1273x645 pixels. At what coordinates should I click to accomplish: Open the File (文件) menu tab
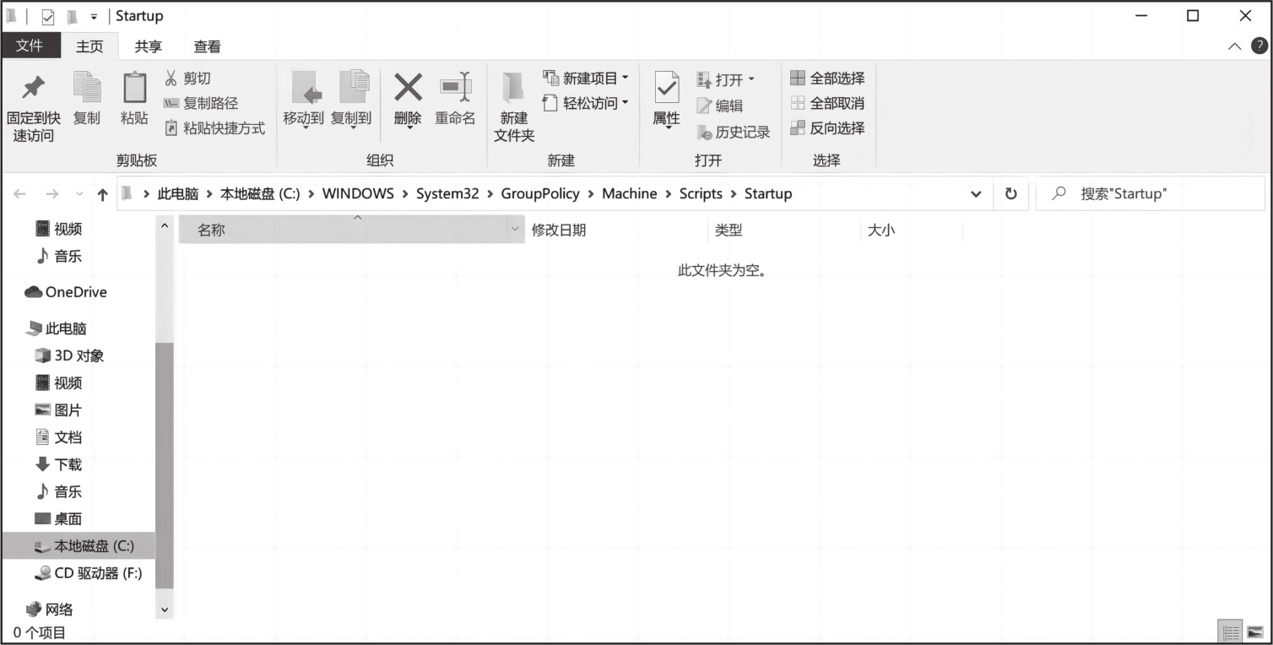[x=30, y=46]
